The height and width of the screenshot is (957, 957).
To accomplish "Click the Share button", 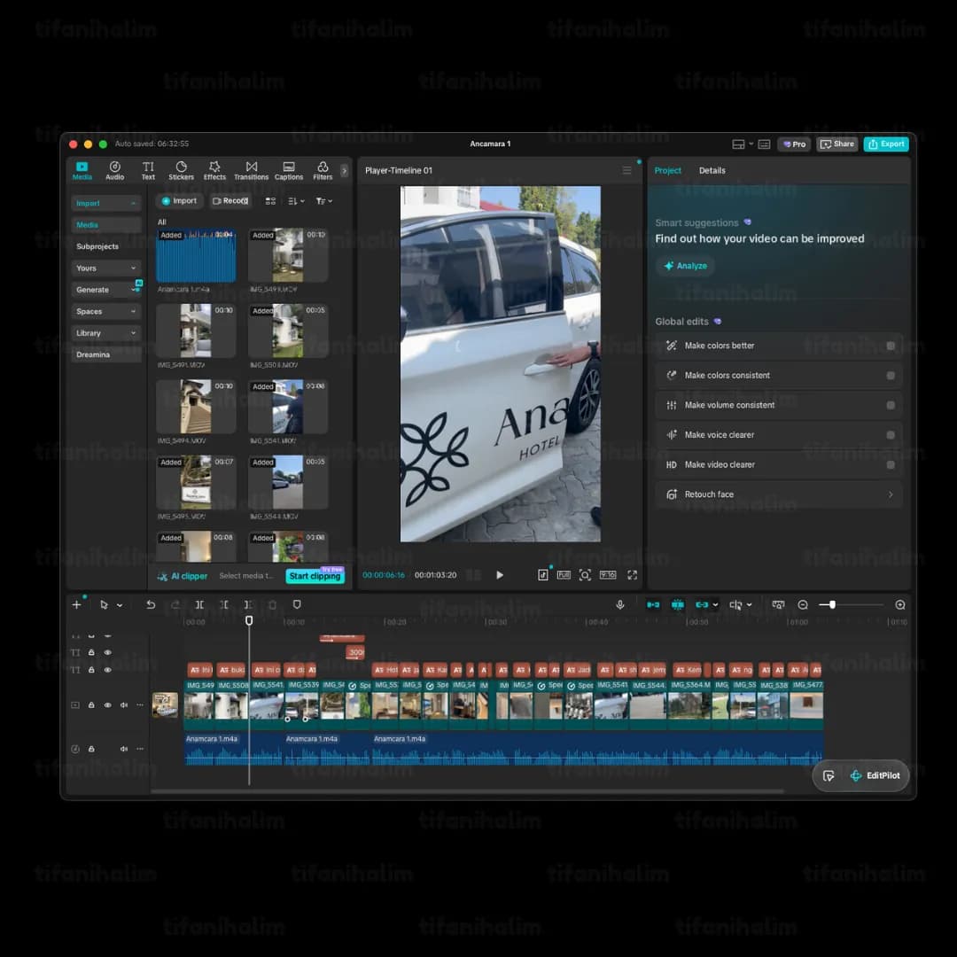I will [x=837, y=144].
